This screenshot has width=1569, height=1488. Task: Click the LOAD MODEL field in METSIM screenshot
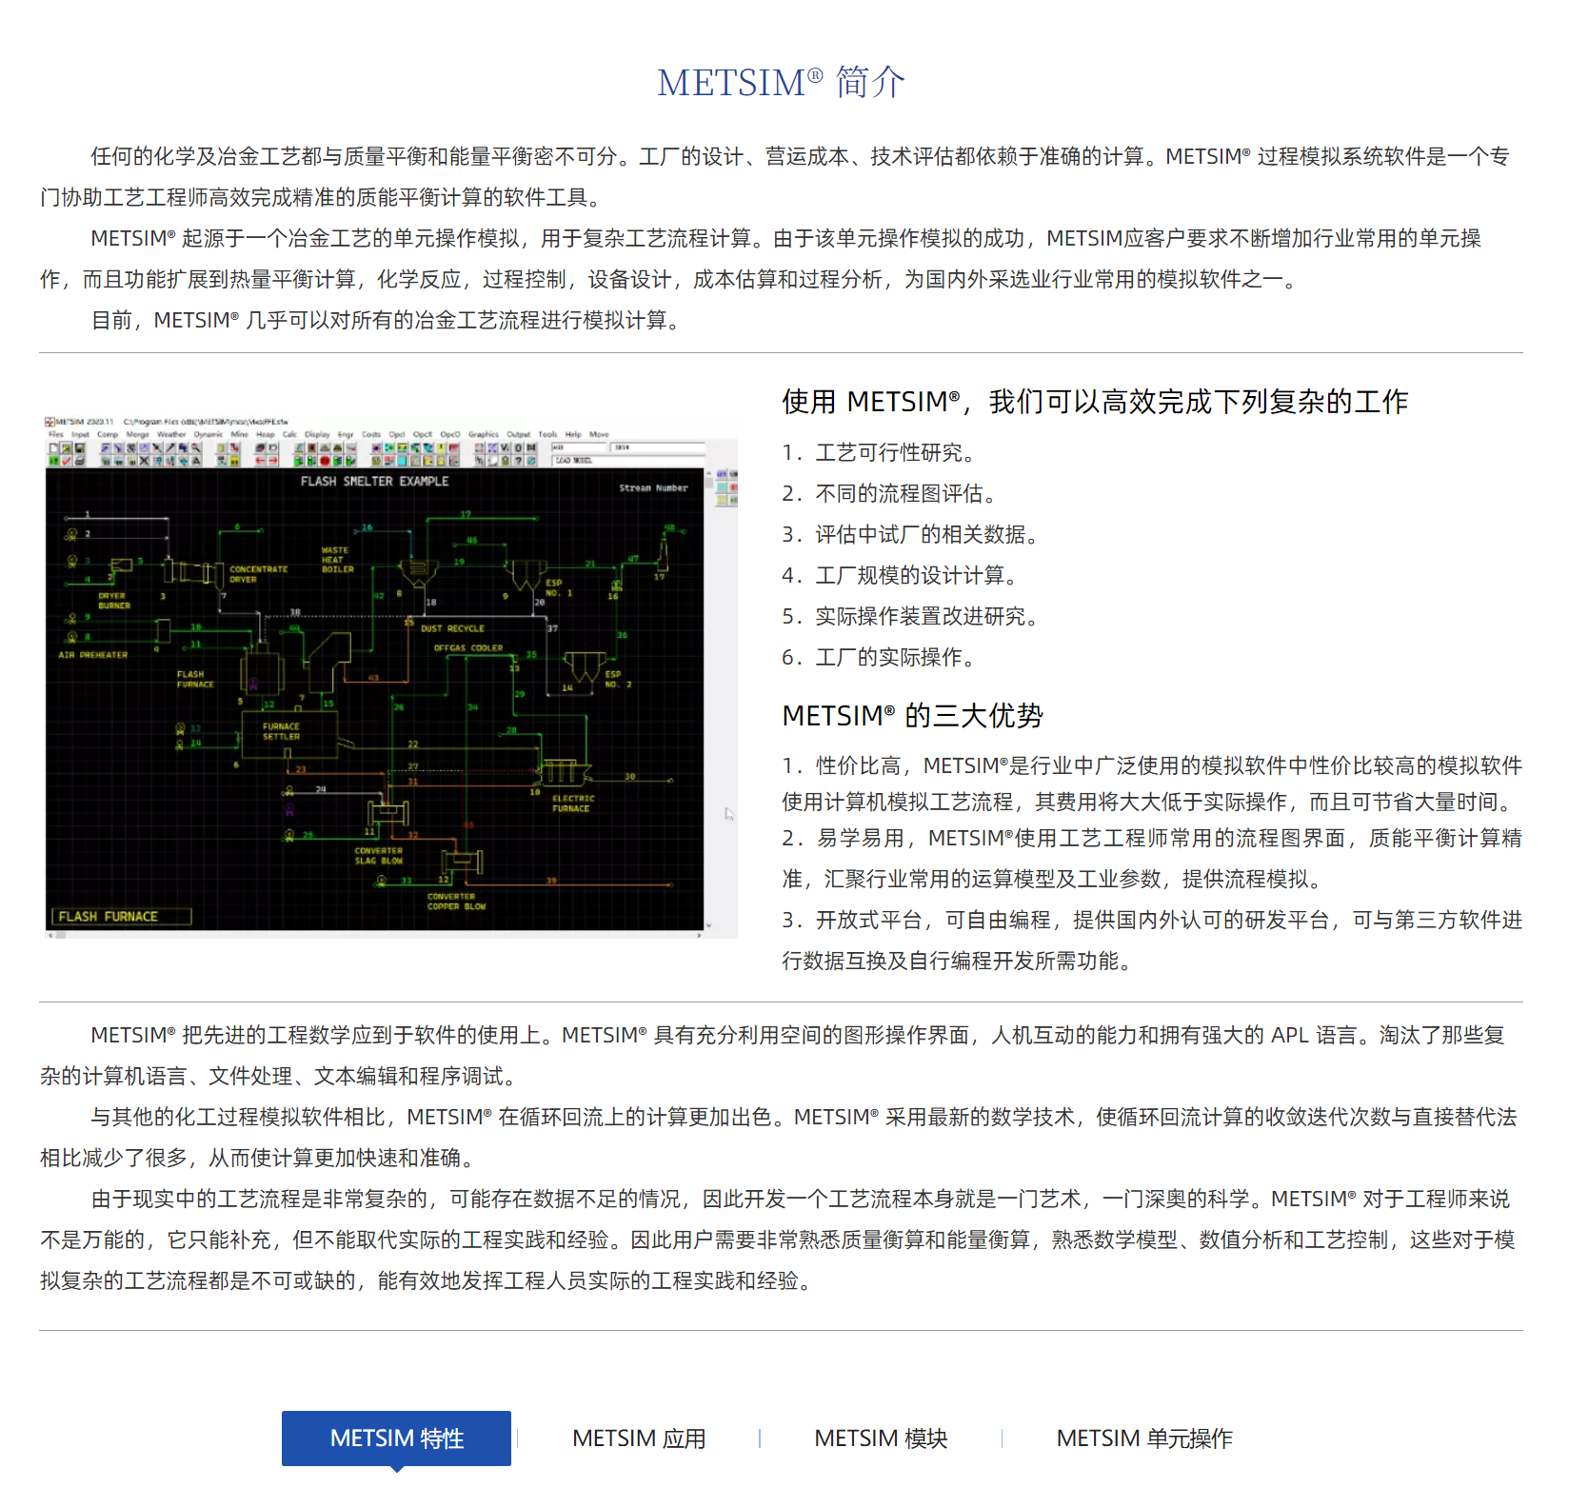(628, 461)
